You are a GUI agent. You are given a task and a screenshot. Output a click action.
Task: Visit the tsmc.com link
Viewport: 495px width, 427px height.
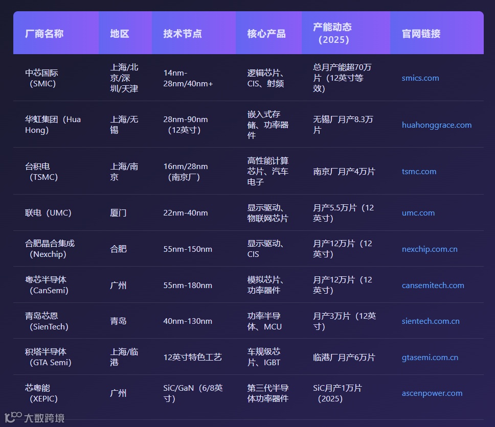tap(419, 172)
